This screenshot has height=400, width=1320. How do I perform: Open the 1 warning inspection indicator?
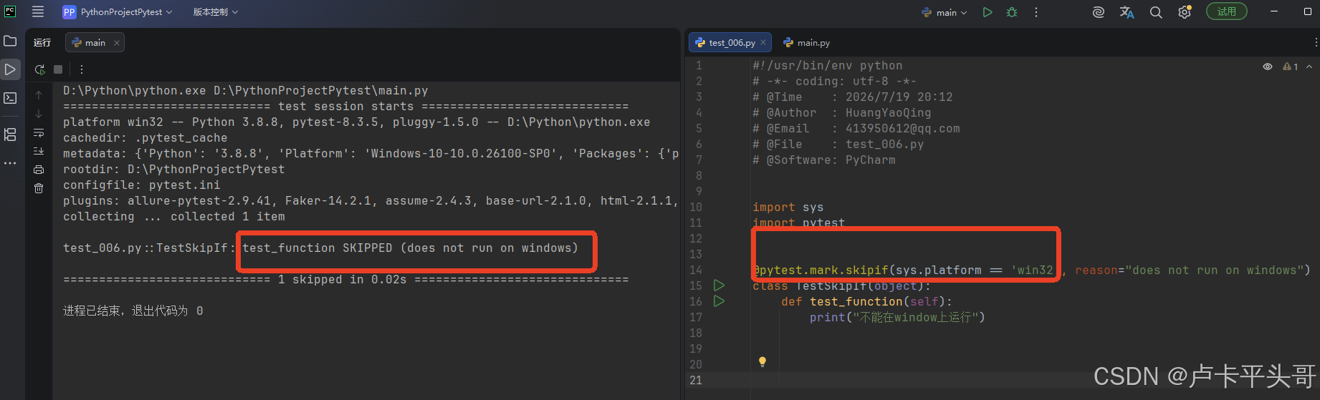point(1291,67)
